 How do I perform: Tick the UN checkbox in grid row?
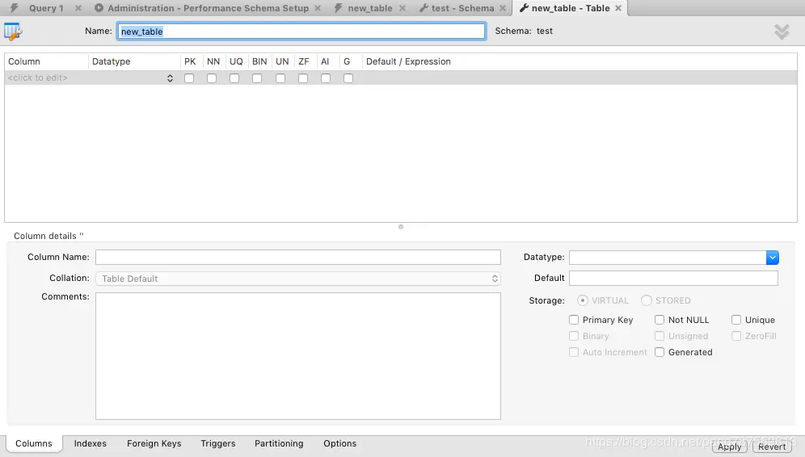[x=280, y=78]
